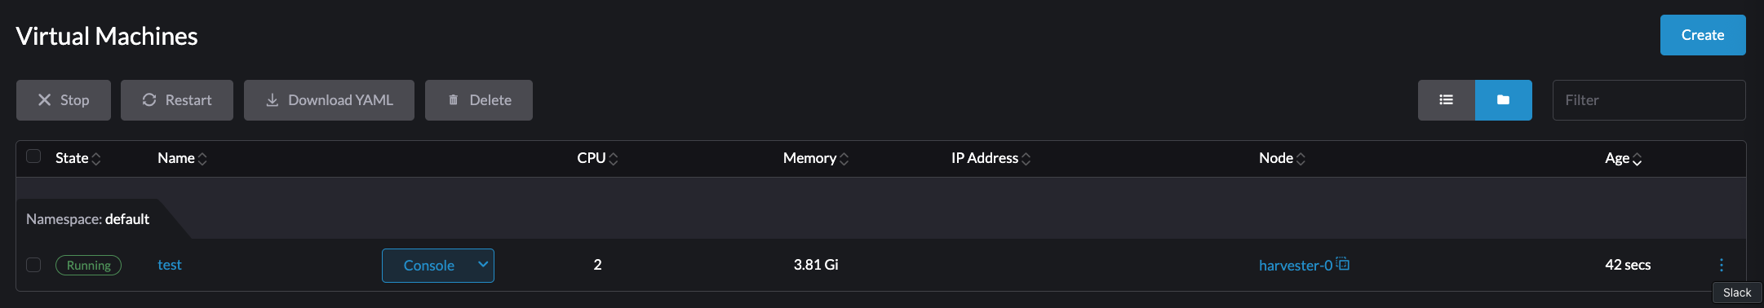Click the Filter input field
Screen dimensions: 1764x308
click(x=1649, y=100)
